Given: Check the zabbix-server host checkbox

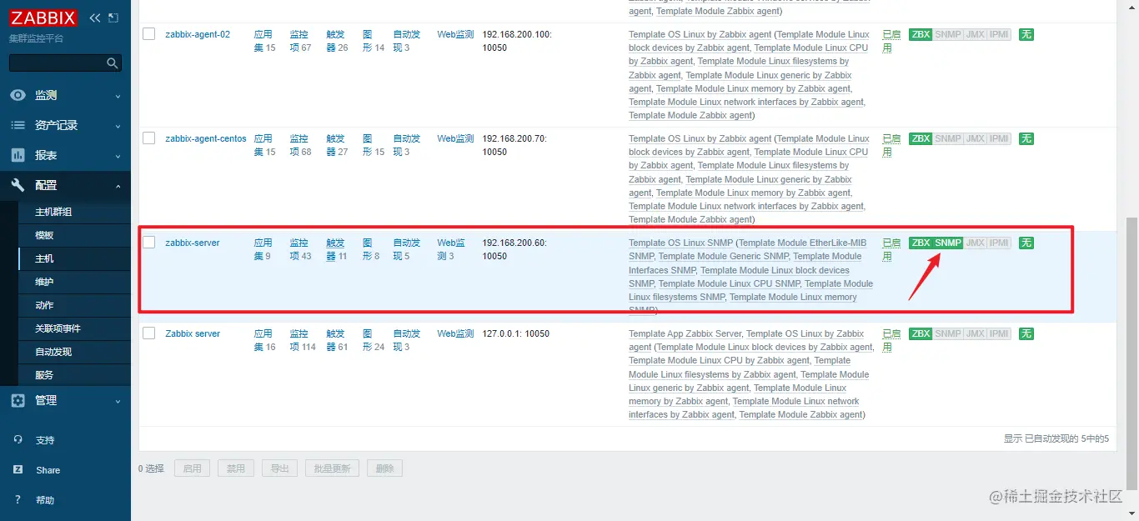Looking at the screenshot, I should [148, 243].
